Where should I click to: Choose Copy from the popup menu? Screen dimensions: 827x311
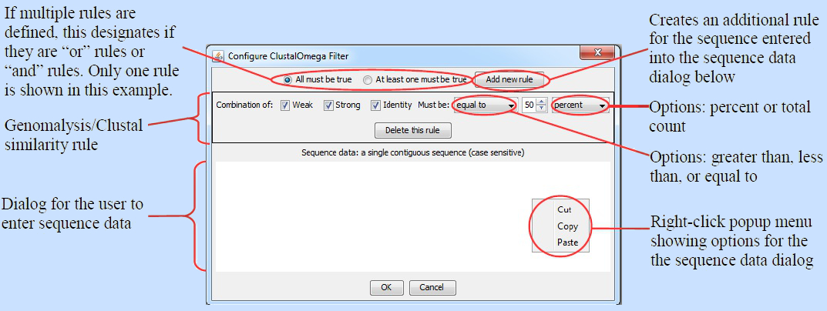(x=567, y=226)
